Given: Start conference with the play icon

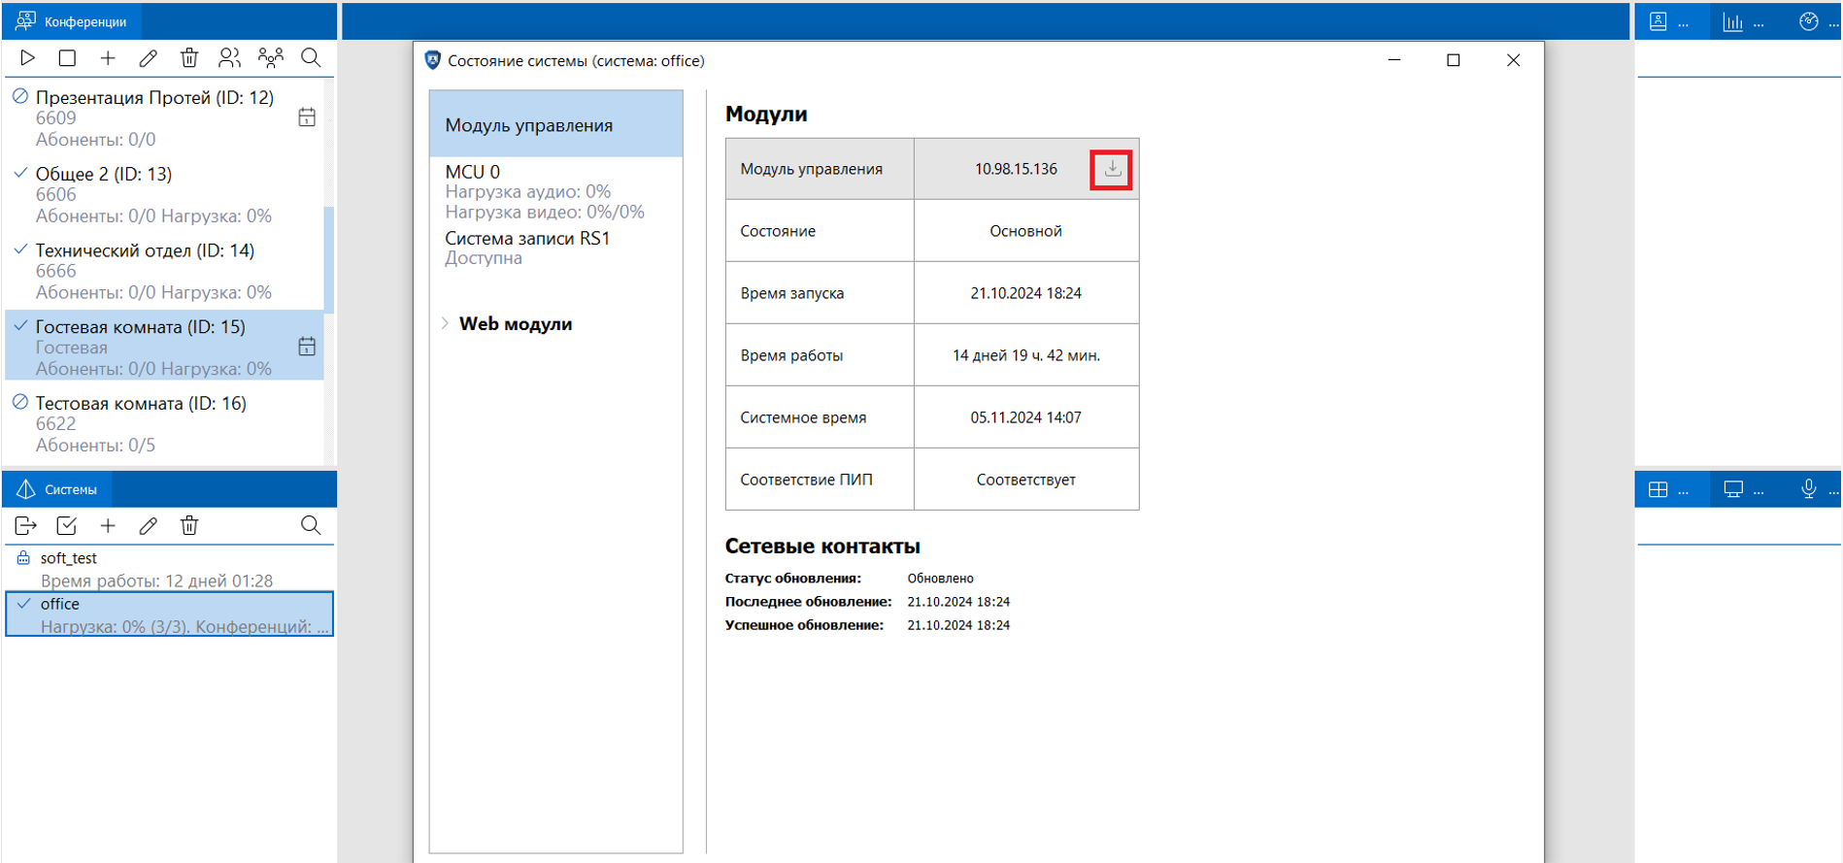Looking at the screenshot, I should coord(28,58).
